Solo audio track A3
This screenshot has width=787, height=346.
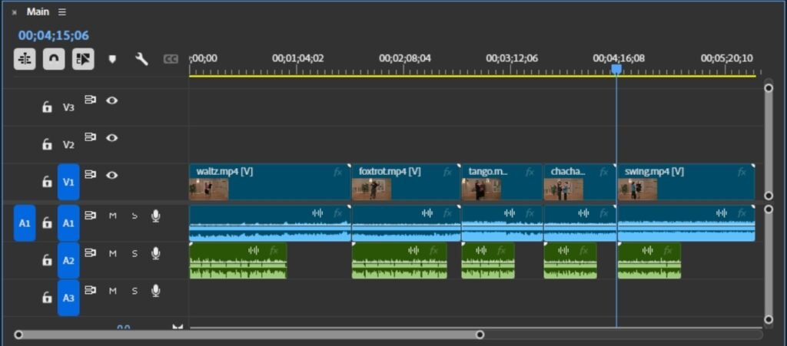[x=134, y=291]
